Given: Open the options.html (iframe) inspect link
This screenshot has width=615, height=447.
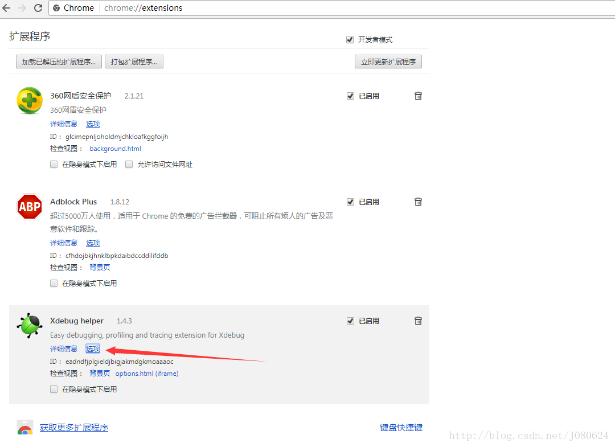Looking at the screenshot, I should pyautogui.click(x=147, y=374).
